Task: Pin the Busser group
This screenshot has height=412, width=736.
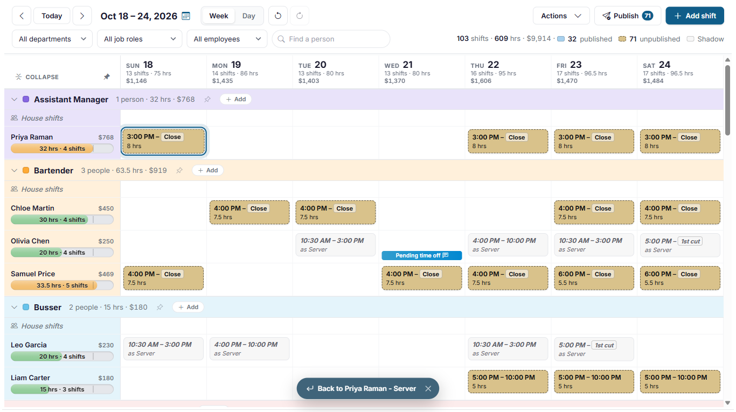Action: click(x=159, y=307)
